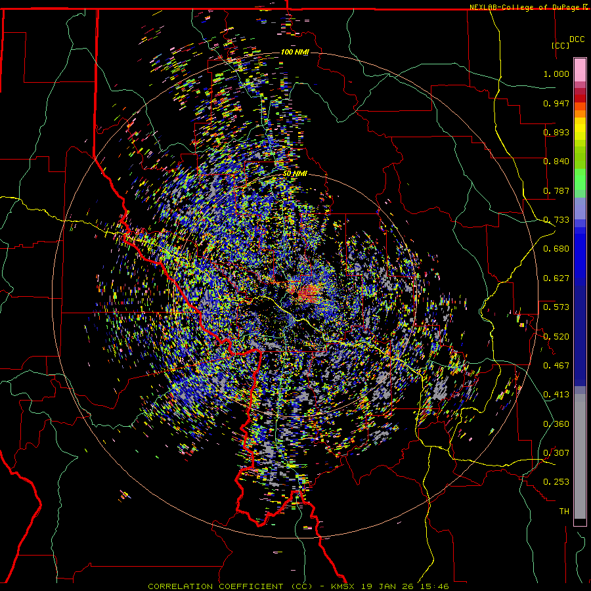591x591 pixels.
Task: Select the 0.520 legend value
Action: [556, 337]
